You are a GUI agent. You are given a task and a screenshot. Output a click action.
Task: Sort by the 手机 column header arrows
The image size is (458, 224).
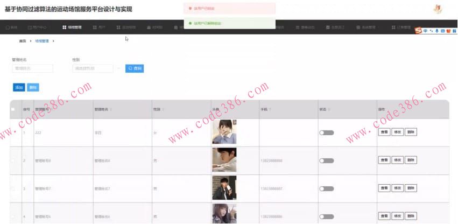[x=270, y=109]
